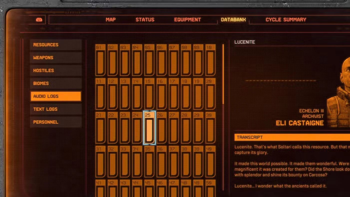Pick audio log cartridge 38

[186, 161]
